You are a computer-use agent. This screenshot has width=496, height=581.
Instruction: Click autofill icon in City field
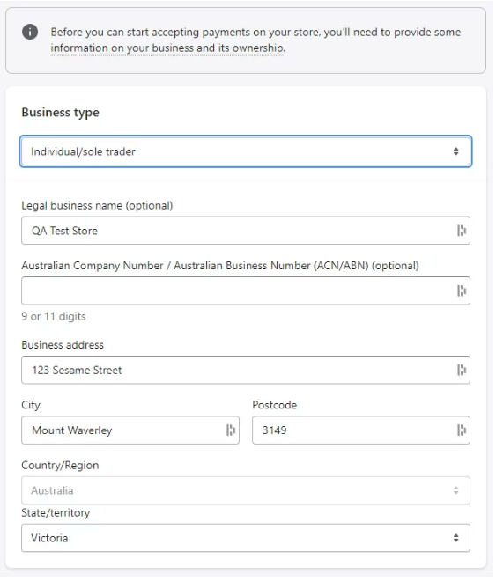[x=231, y=430]
